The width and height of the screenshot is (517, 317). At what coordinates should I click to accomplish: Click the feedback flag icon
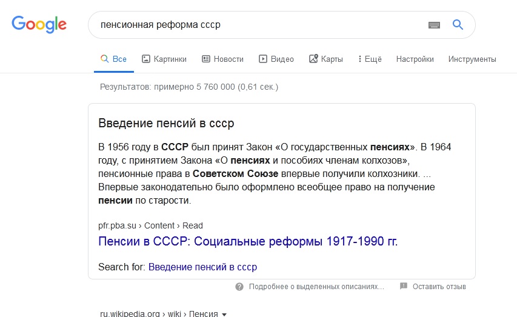tap(404, 286)
